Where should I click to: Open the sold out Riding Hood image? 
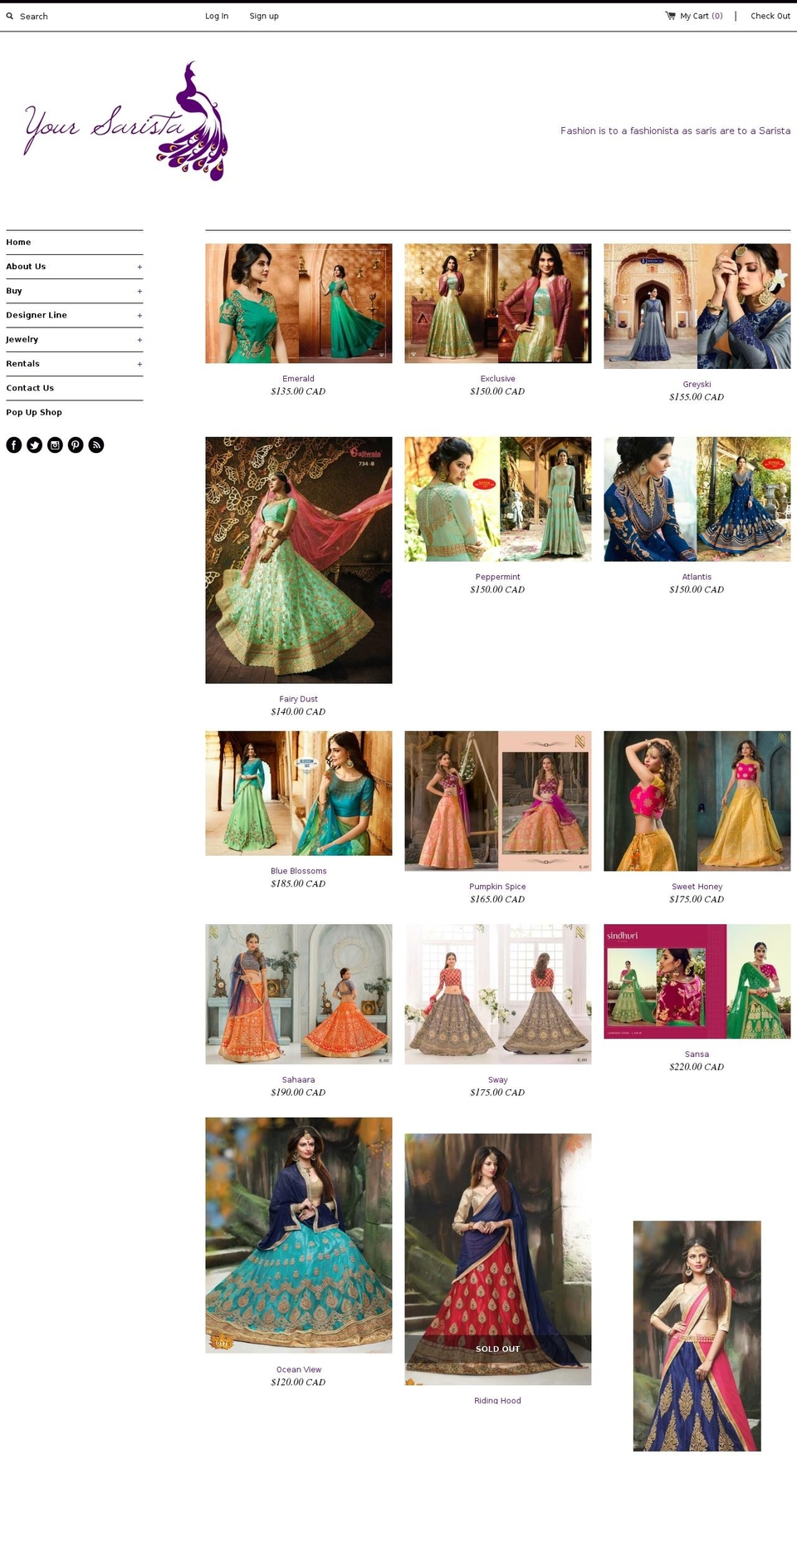[x=498, y=1259]
